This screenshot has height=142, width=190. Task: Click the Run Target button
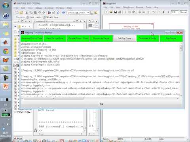(x=171, y=38)
